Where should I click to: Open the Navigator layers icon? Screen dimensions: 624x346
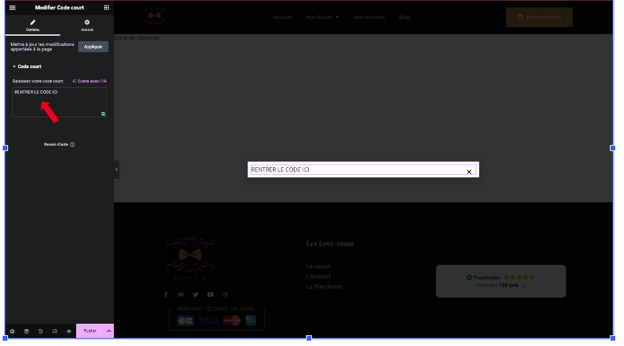coord(26,331)
